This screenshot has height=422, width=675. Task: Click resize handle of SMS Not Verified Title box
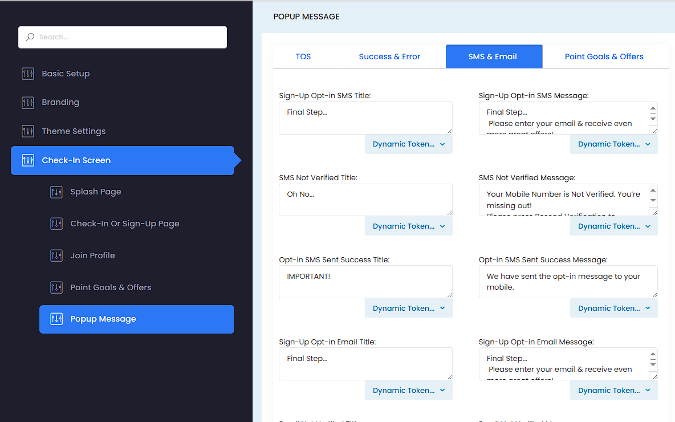click(x=449, y=213)
